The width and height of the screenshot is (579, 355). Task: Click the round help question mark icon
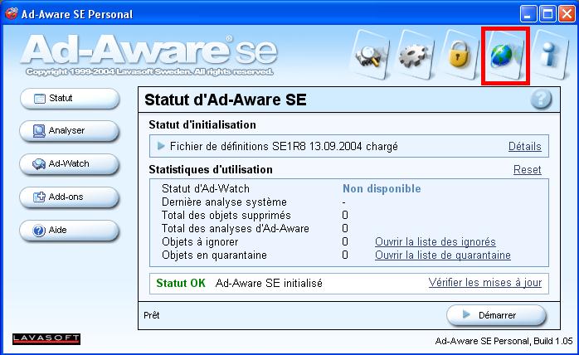click(541, 100)
